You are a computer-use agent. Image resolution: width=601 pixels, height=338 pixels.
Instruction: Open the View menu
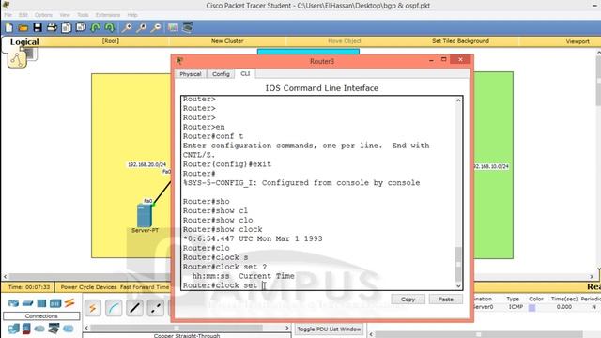coord(65,15)
